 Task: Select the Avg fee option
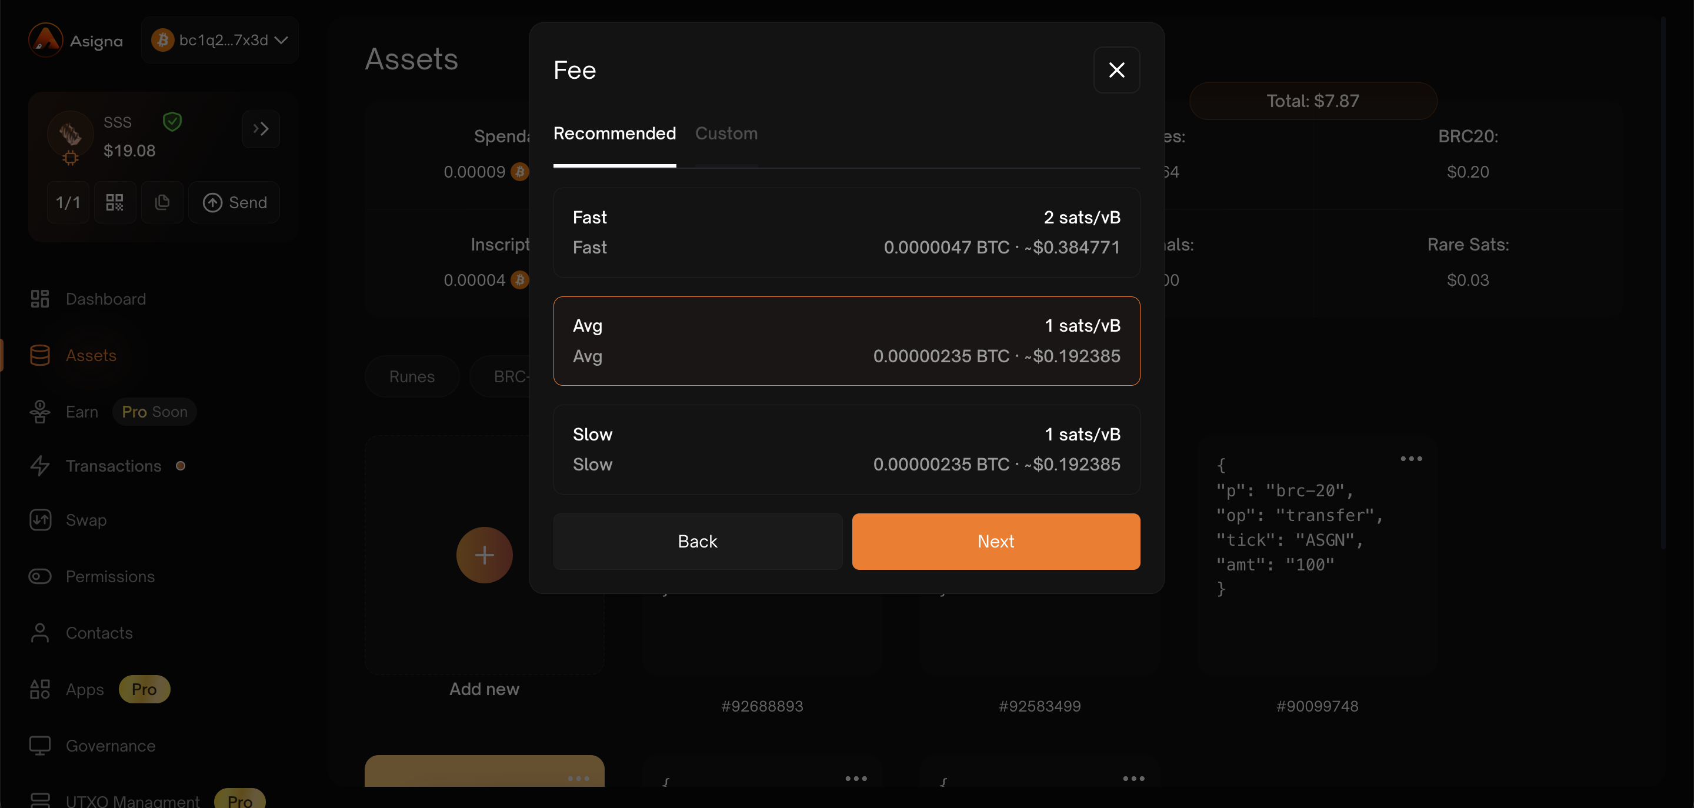[846, 340]
